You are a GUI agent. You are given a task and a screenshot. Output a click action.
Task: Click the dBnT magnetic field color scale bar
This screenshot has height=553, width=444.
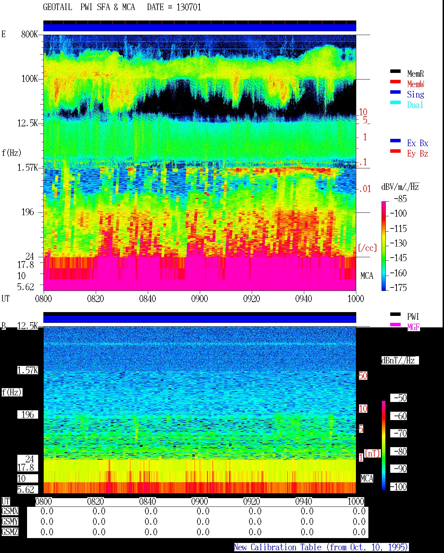pyautogui.click(x=384, y=445)
